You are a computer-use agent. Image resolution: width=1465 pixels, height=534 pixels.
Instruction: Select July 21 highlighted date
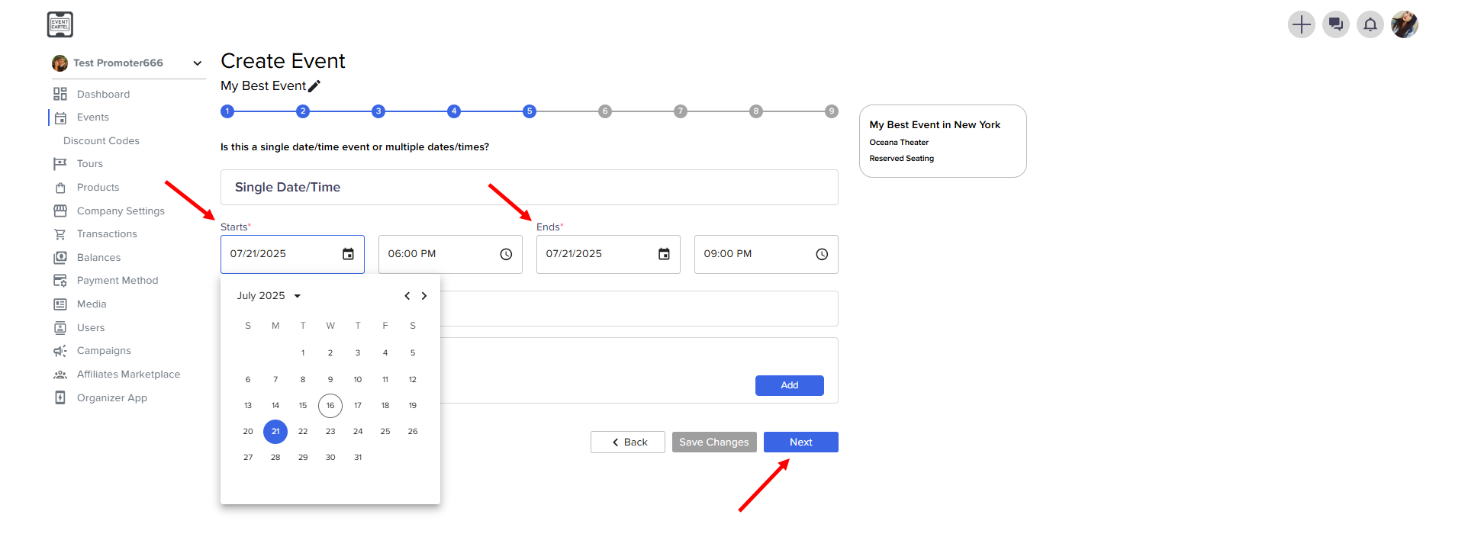point(275,432)
